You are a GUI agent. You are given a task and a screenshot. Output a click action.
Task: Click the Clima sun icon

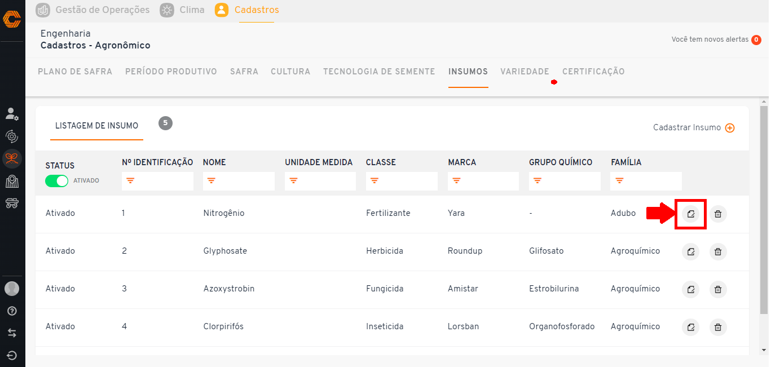click(x=167, y=10)
